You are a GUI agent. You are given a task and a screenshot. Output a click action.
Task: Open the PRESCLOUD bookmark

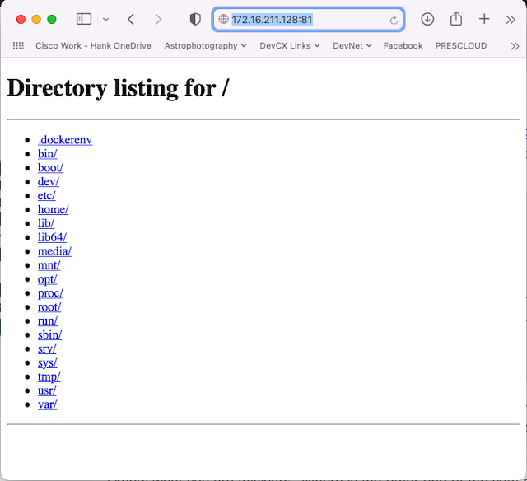[460, 46]
